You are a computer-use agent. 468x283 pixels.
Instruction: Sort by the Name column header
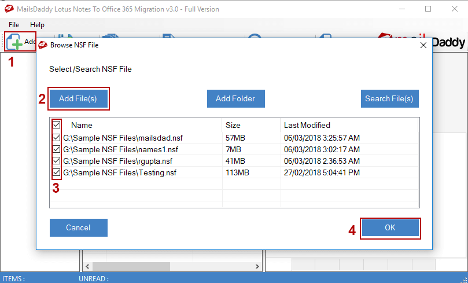tap(82, 125)
